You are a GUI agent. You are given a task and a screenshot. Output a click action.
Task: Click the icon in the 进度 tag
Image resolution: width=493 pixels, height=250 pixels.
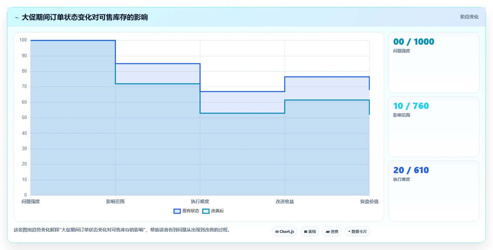point(327,232)
